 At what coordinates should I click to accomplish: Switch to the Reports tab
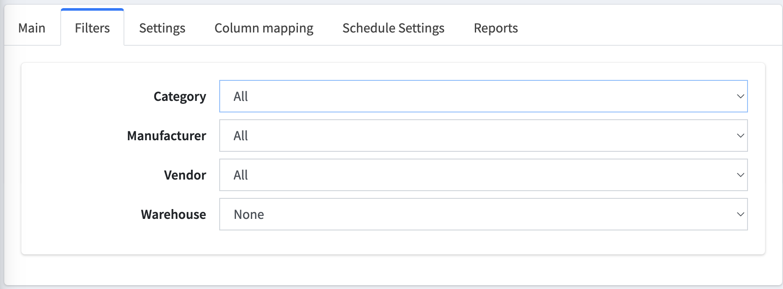(x=496, y=28)
